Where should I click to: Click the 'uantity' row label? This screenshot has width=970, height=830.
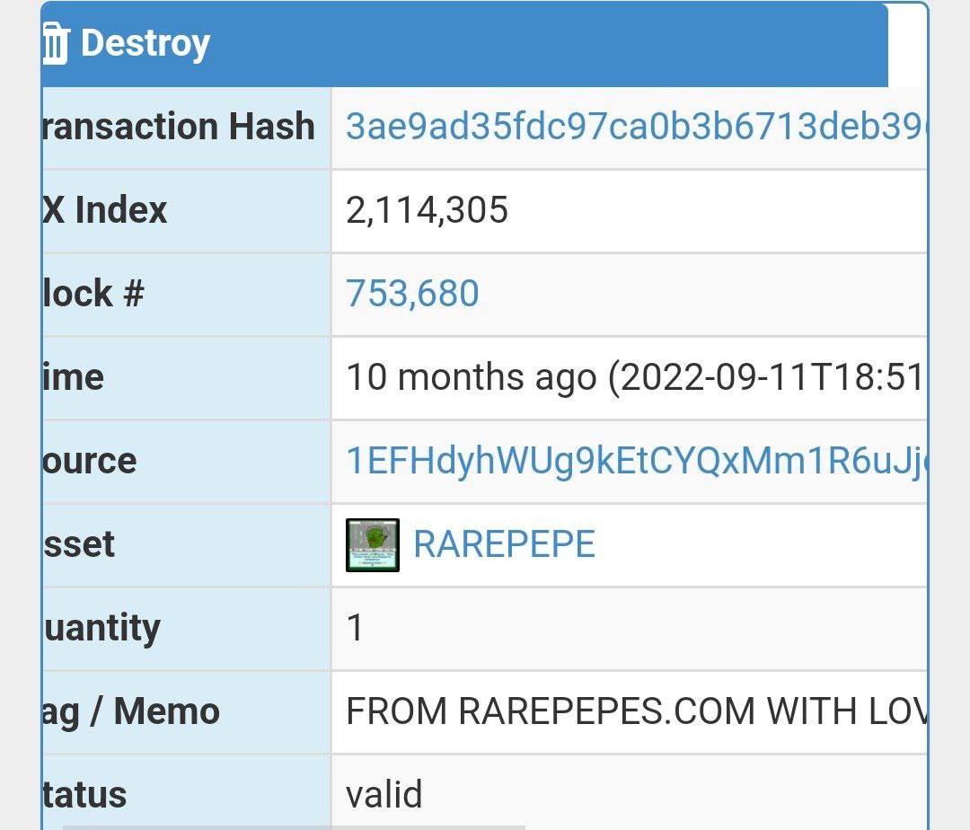pyautogui.click(x=101, y=629)
